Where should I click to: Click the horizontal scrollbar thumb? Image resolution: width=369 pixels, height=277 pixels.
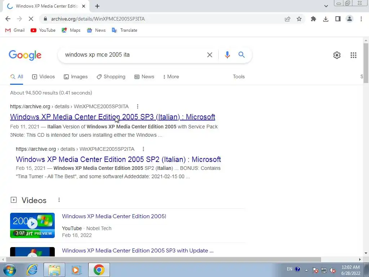[x=164, y=260]
